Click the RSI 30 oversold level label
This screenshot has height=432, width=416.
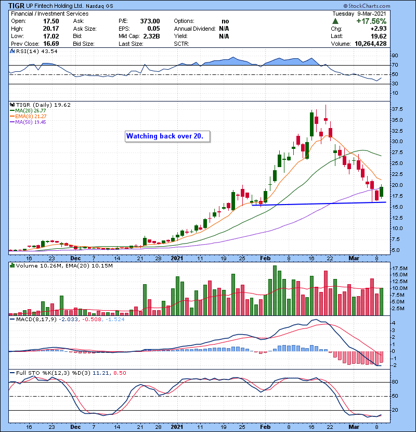point(395,84)
